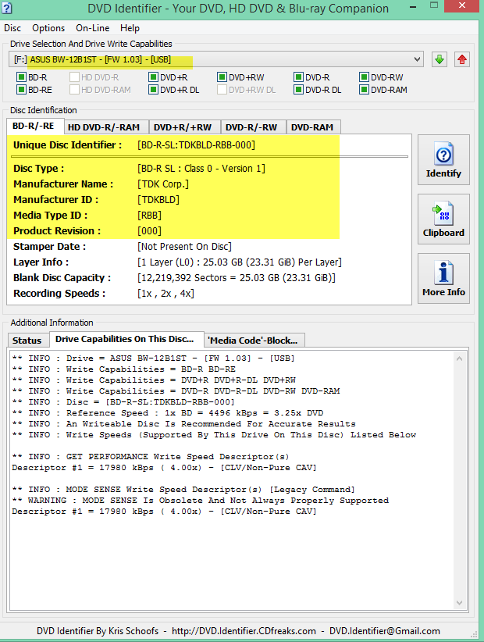
Task: Click the [TDKBLD] manufacturer ID value
Action: pos(158,200)
